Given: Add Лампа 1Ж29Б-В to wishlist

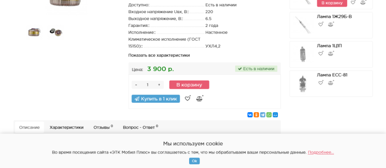Looking at the screenshot, I should (321, 24).
